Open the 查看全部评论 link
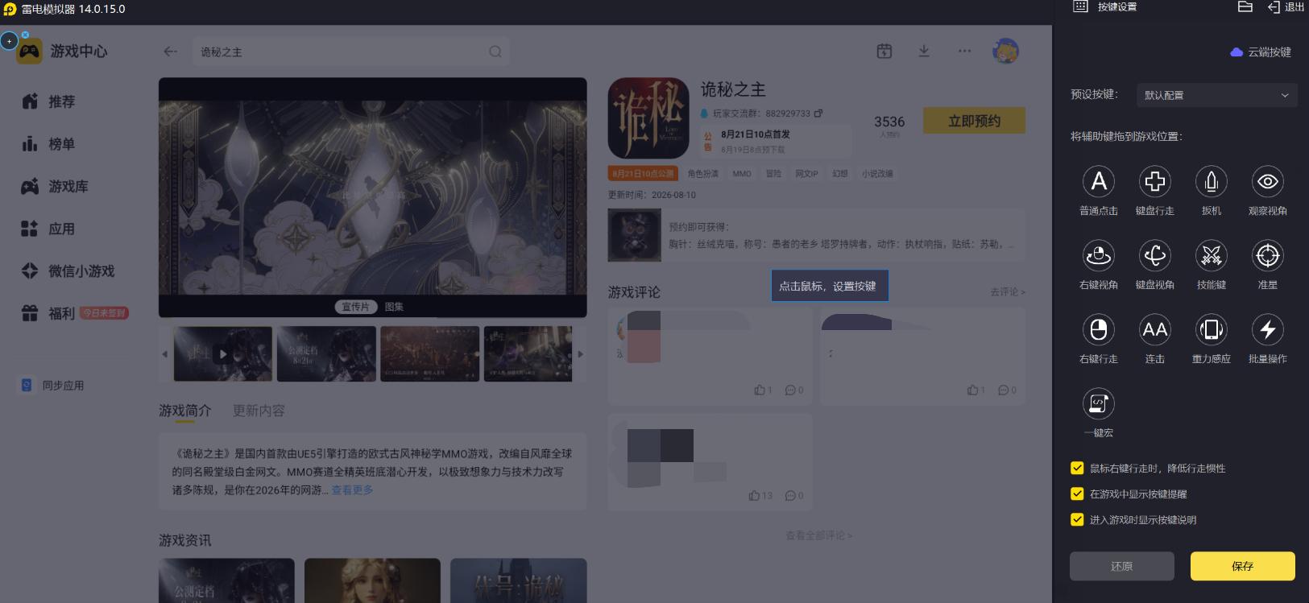The image size is (1309, 603). click(818, 535)
